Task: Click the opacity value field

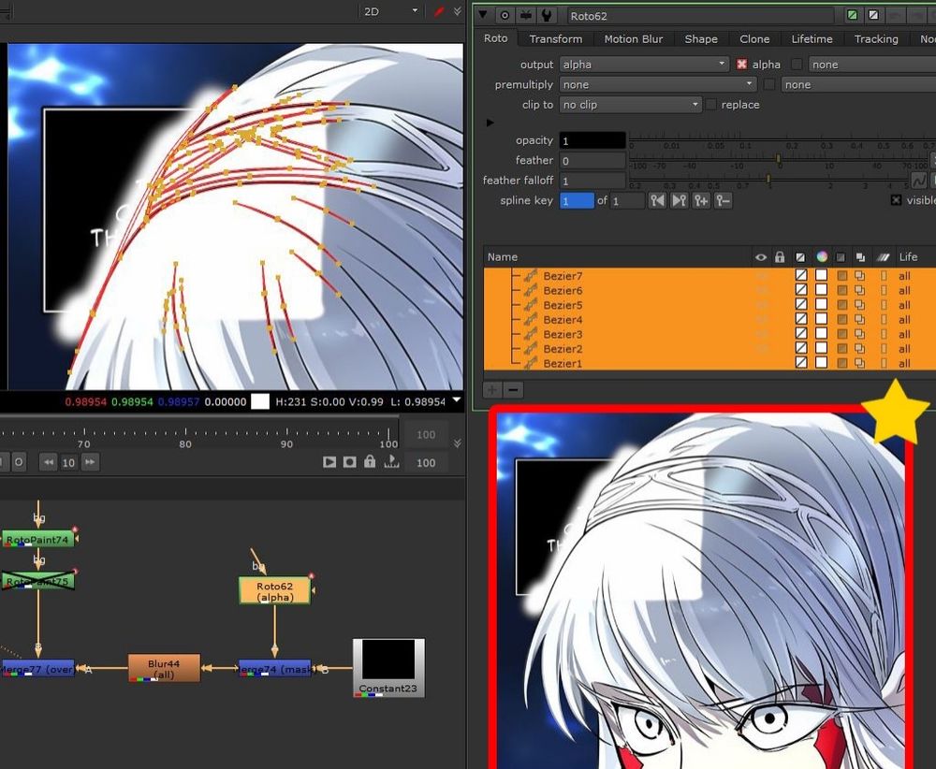Action: click(x=592, y=140)
